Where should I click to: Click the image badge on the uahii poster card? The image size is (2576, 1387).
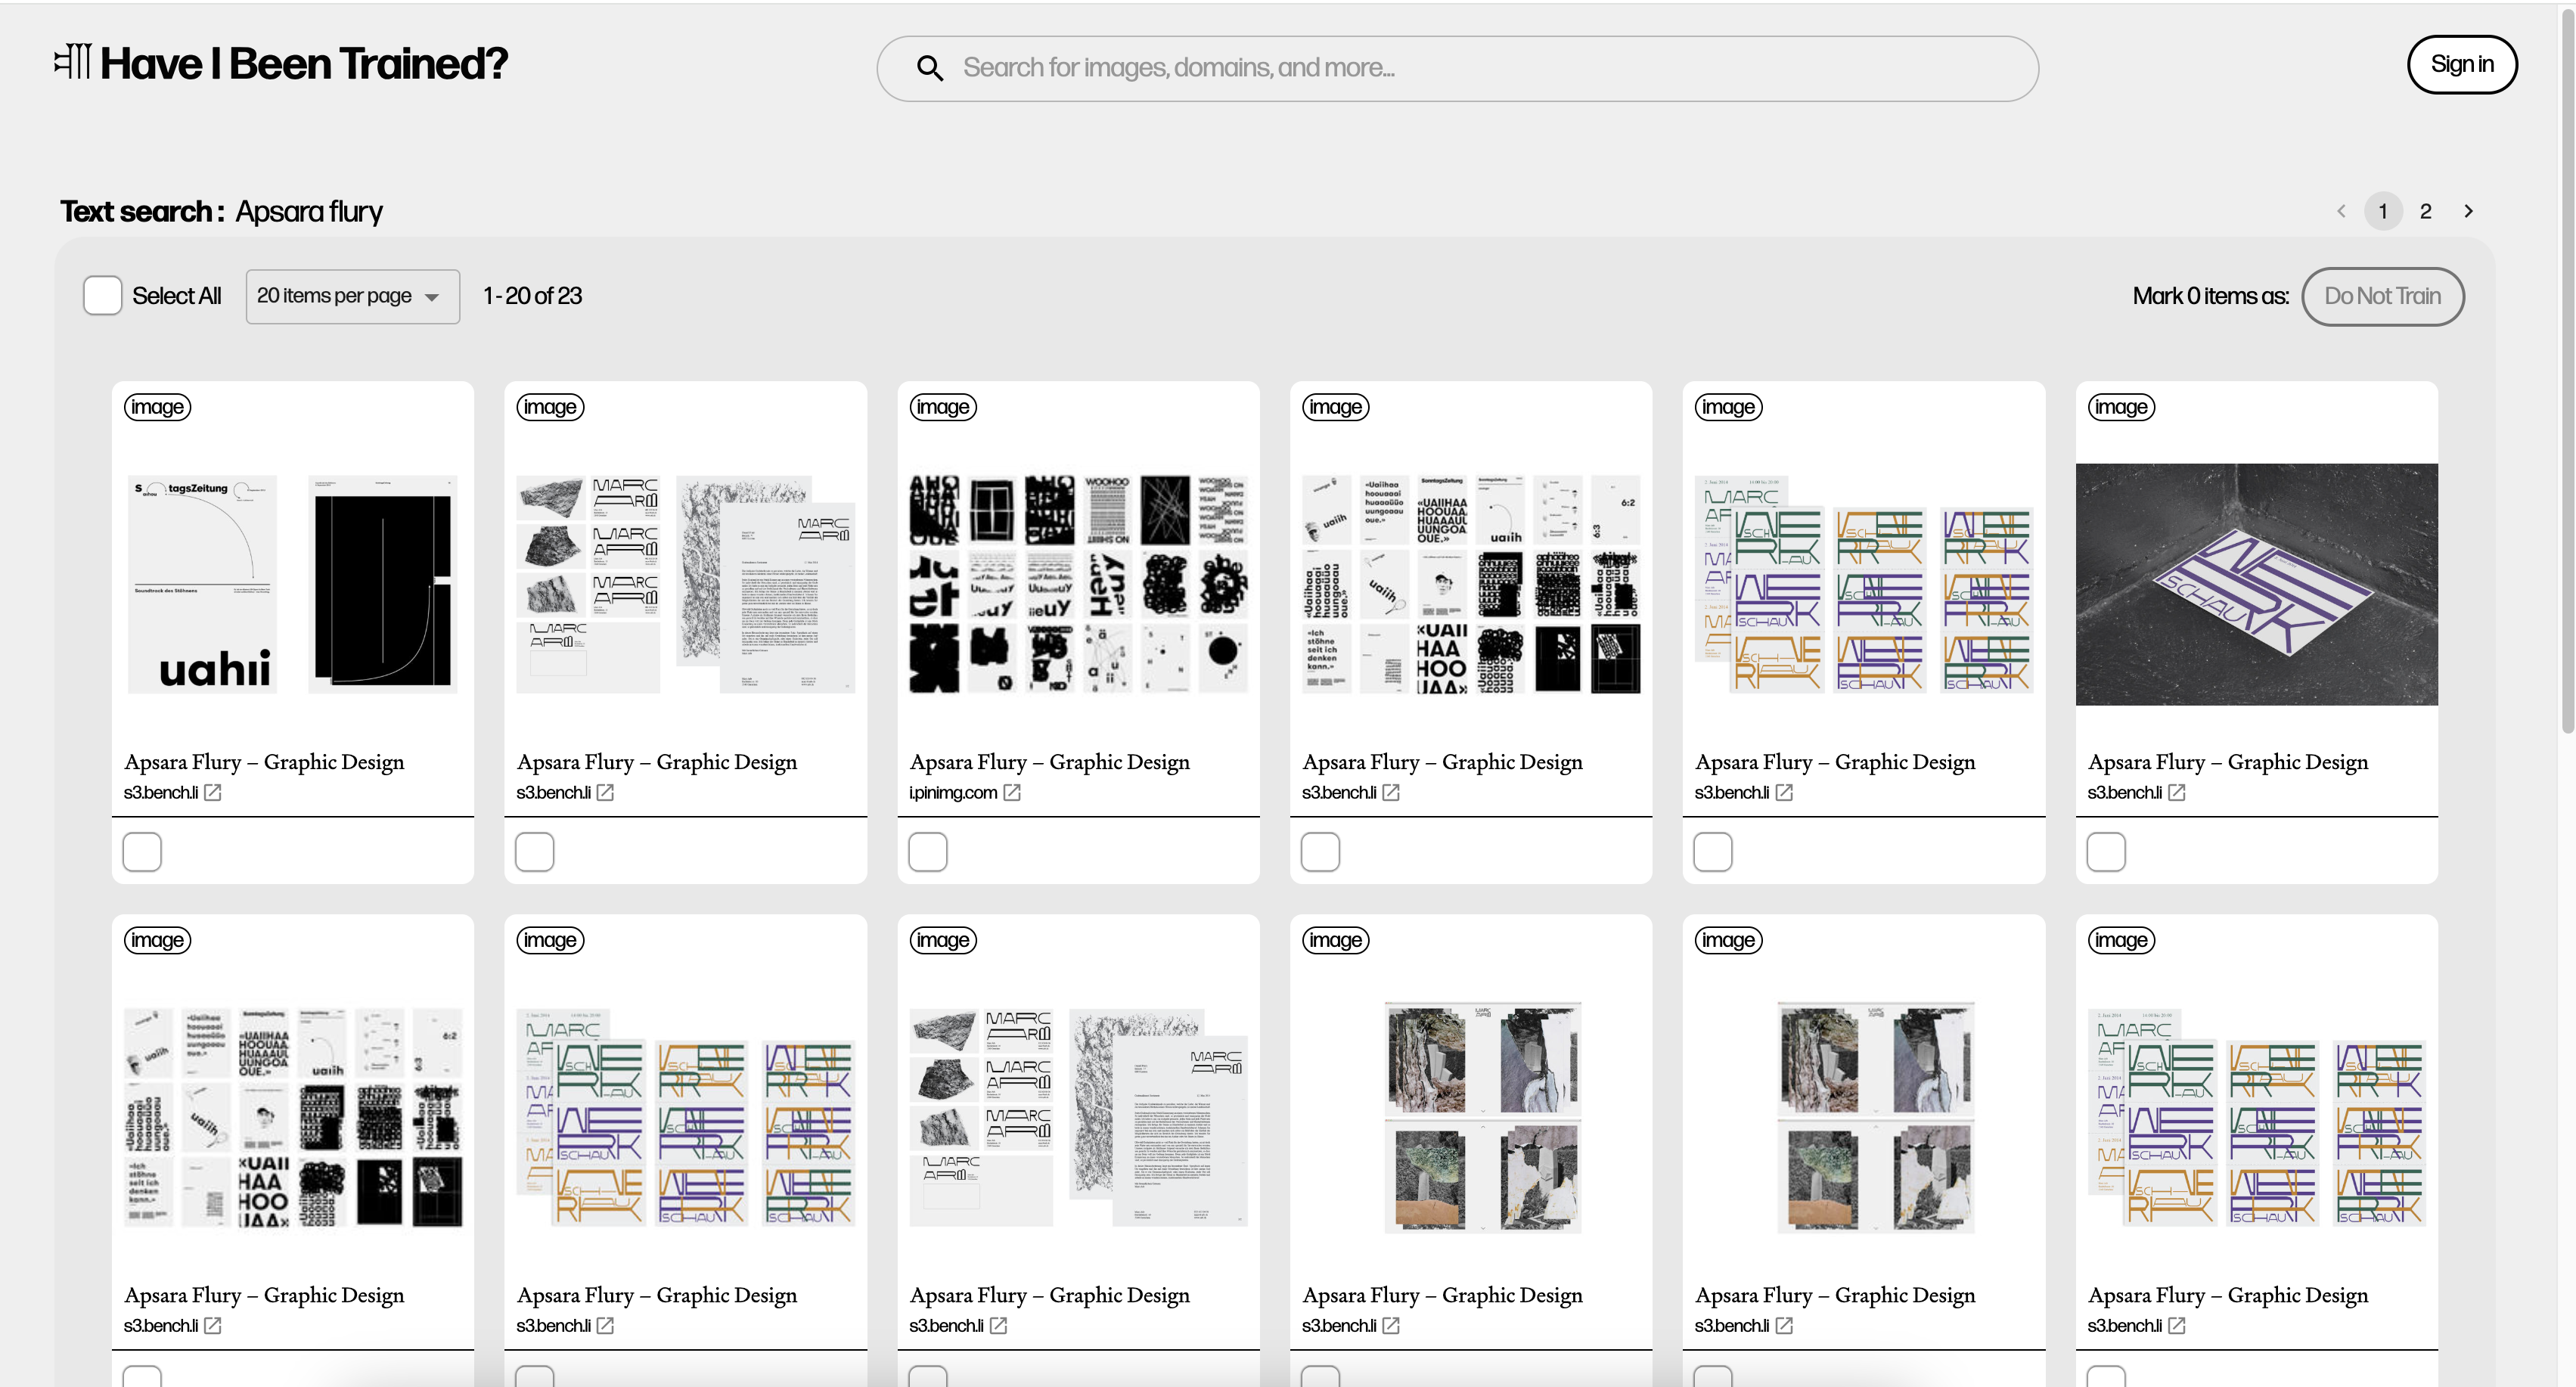157,407
